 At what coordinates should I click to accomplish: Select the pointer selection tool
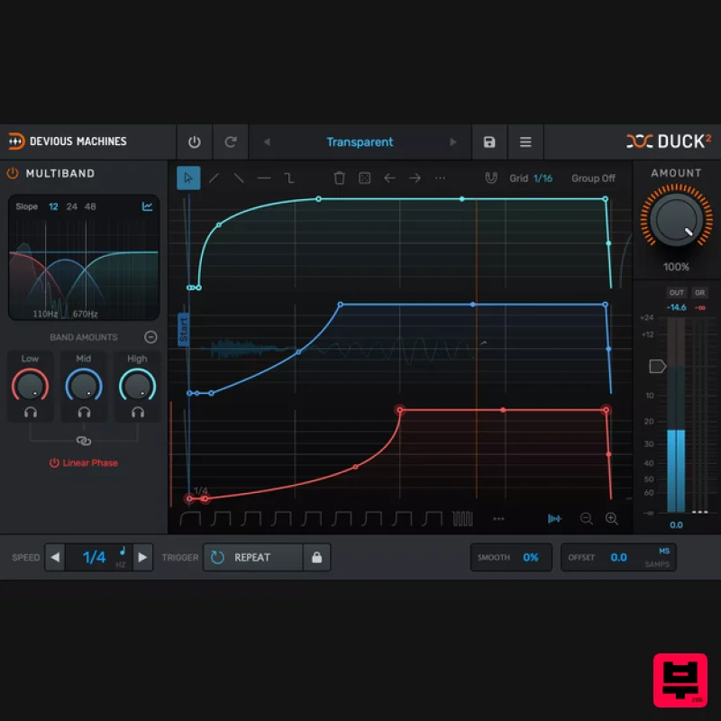188,178
